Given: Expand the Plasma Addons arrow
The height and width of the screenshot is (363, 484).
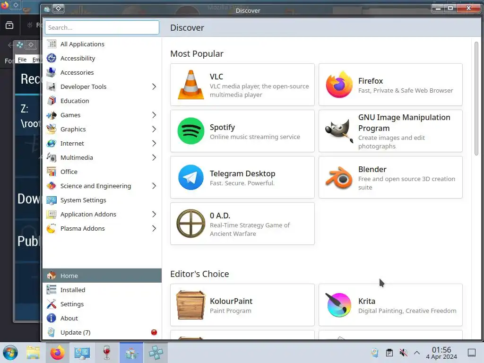Looking at the screenshot, I should coord(154,229).
